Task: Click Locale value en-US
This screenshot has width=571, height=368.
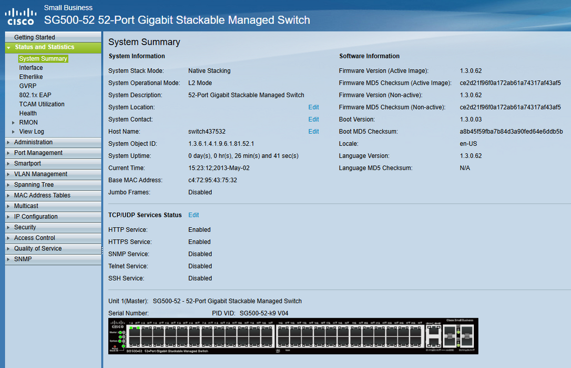Action: (x=468, y=144)
